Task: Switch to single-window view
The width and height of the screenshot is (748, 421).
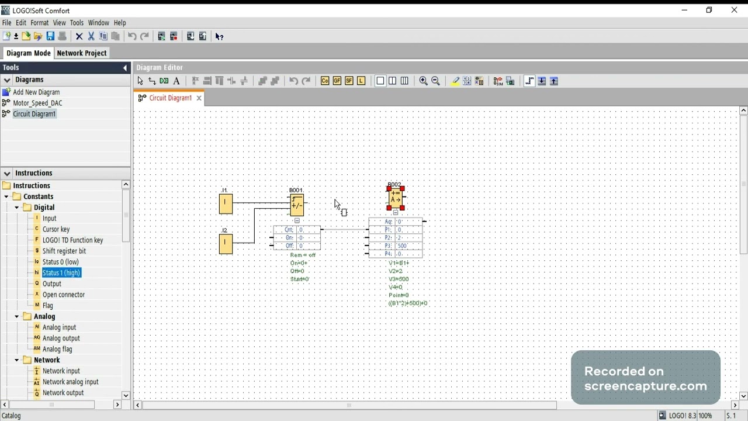Action: click(x=380, y=81)
